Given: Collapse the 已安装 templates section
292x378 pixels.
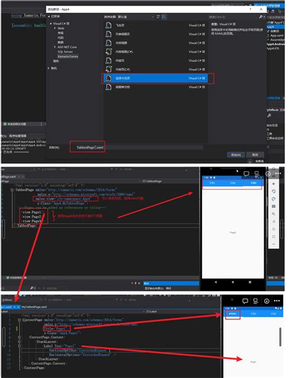Looking at the screenshot, I should pos(49,17).
